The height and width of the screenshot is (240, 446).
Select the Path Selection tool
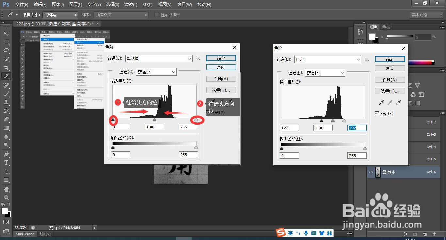6,171
